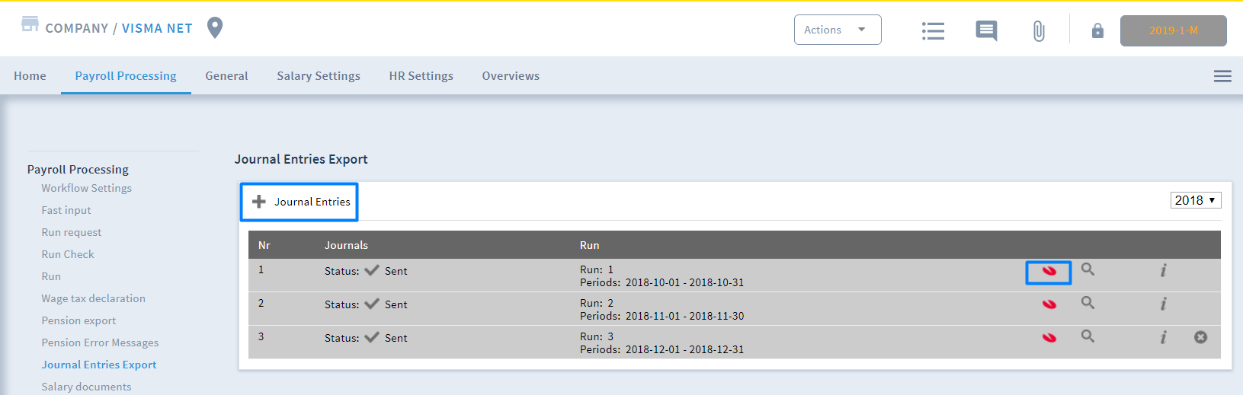1243x395 pixels.
Task: Open the Actions dropdown
Action: 838,30
